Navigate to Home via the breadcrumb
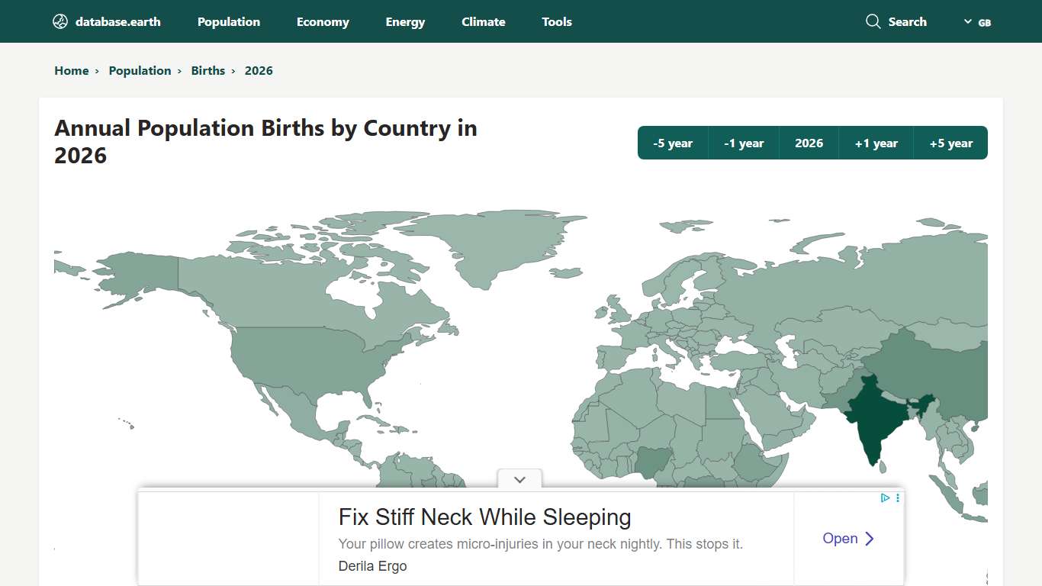This screenshot has width=1042, height=586. [x=72, y=70]
